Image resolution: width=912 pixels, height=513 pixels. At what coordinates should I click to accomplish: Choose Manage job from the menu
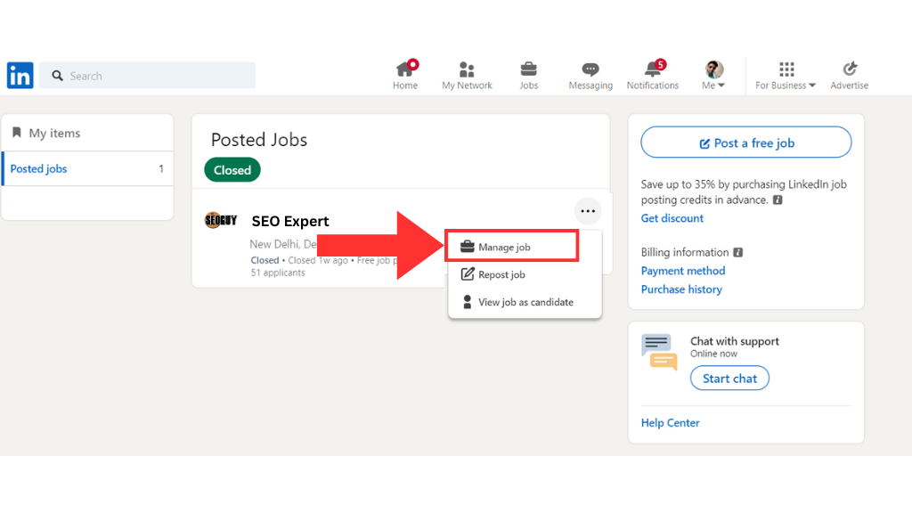click(x=512, y=246)
